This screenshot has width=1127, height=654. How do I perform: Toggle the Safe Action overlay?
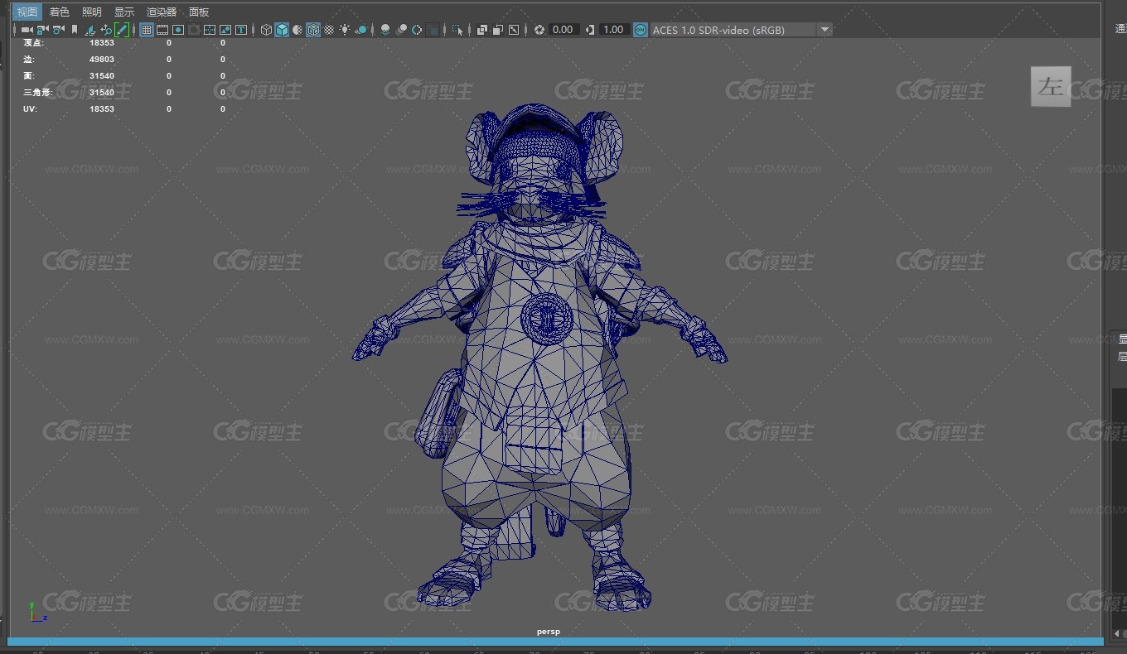point(225,30)
